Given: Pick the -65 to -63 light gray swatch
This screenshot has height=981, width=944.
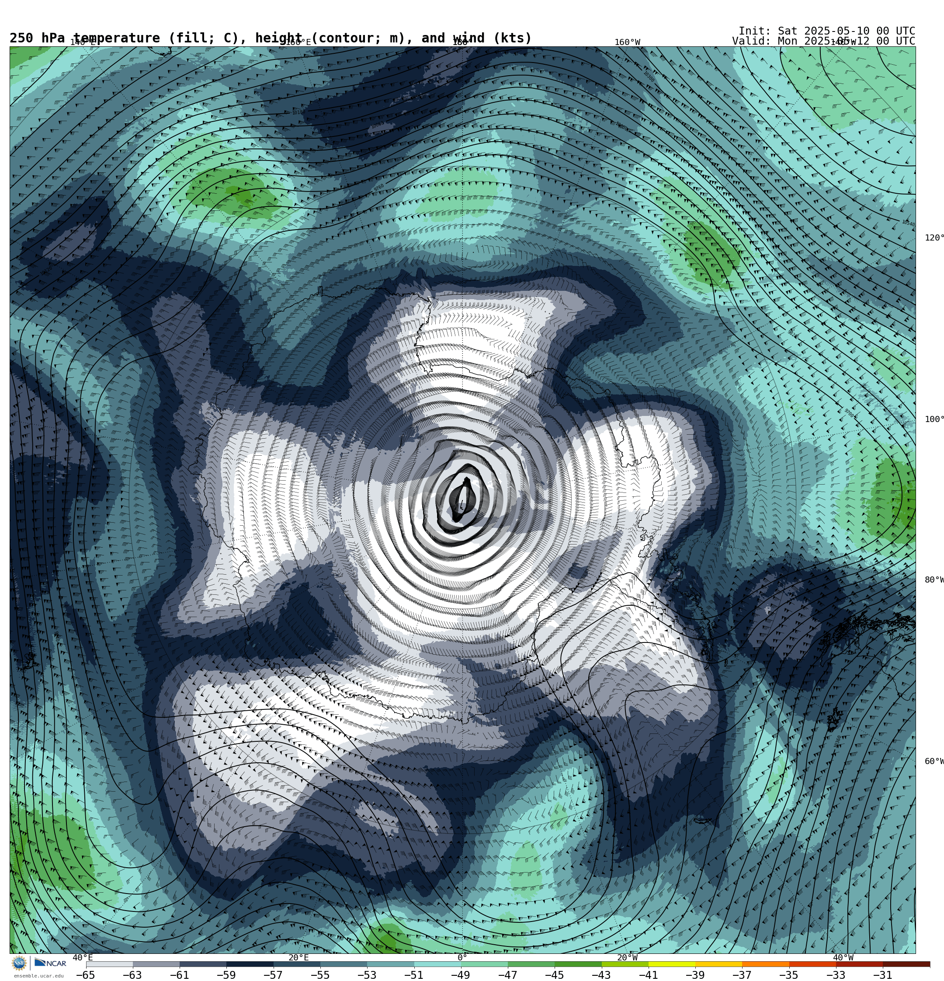Looking at the screenshot, I should tap(110, 964).
